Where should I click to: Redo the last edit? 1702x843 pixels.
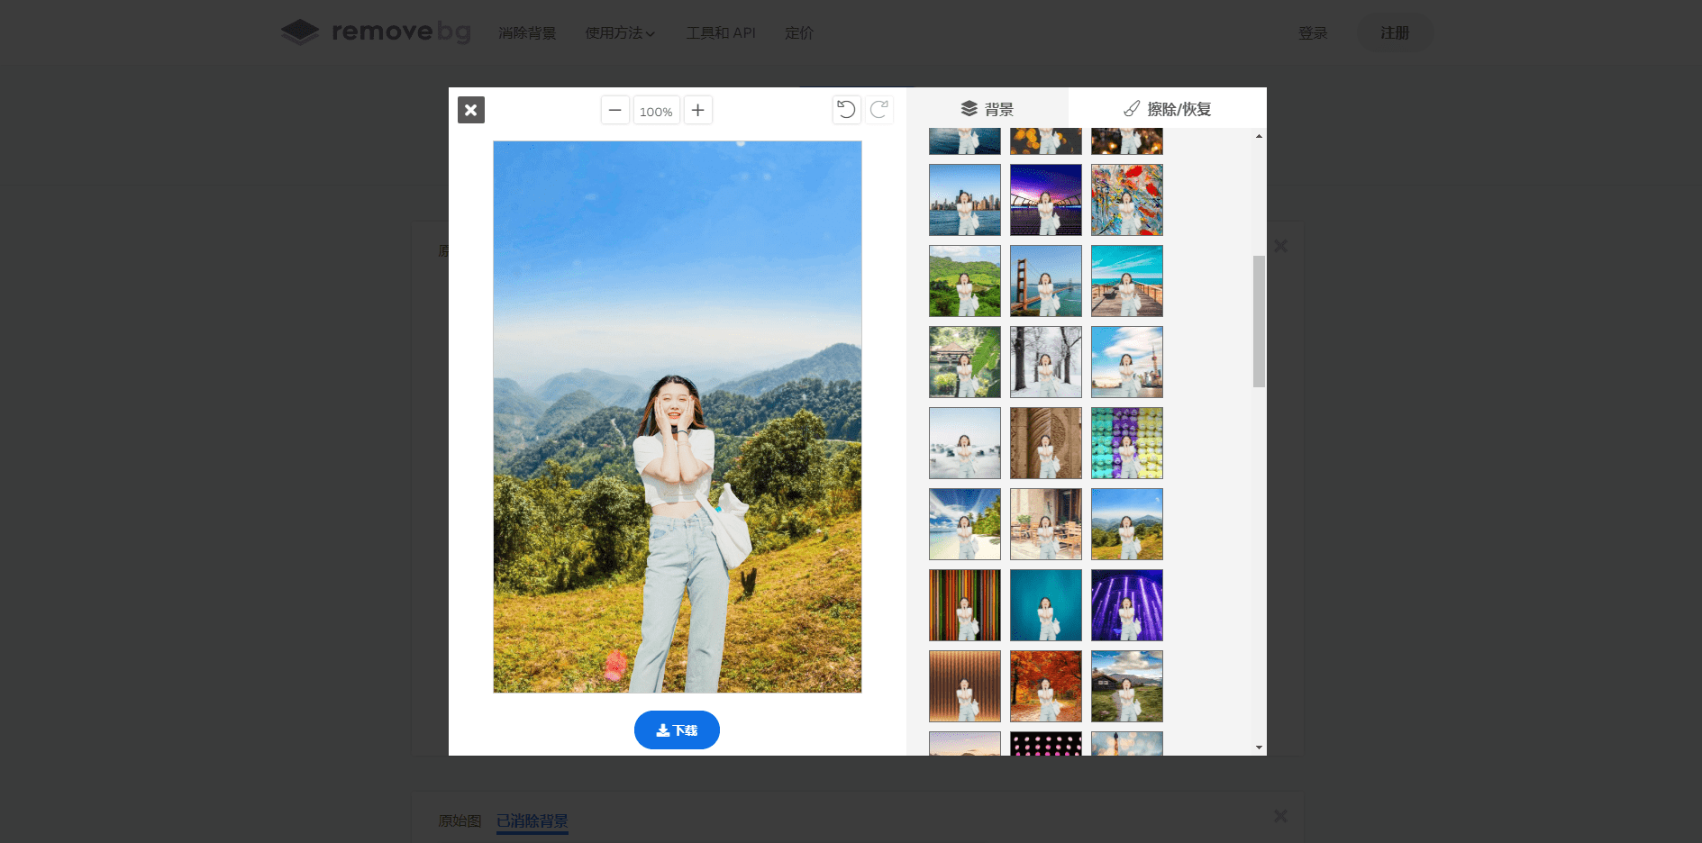(x=879, y=110)
